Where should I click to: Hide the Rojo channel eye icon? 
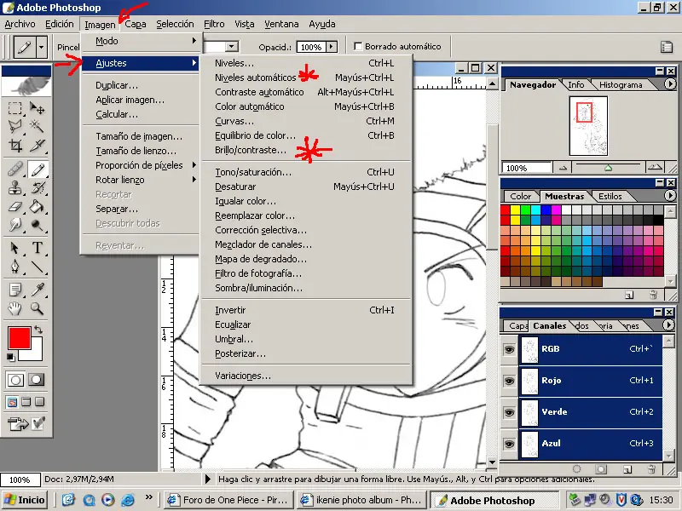pyautogui.click(x=509, y=381)
